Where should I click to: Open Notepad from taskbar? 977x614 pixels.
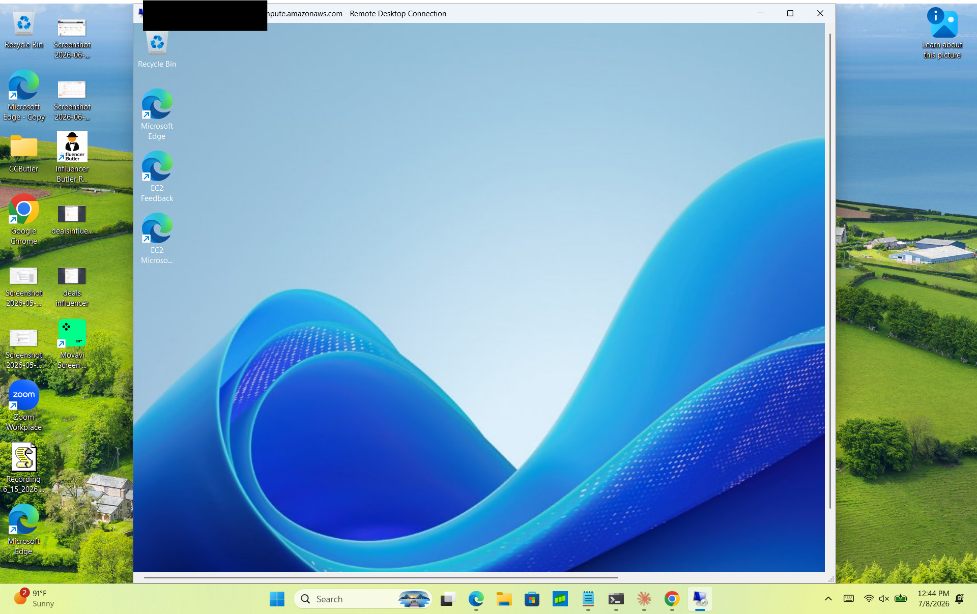click(x=588, y=599)
